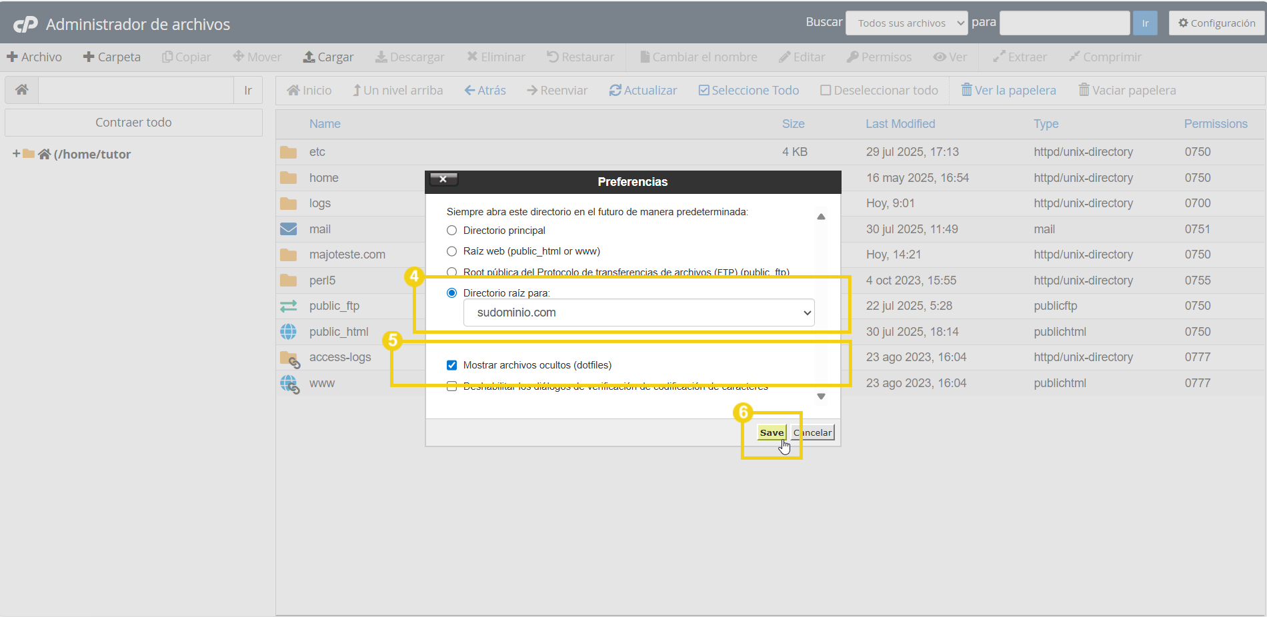
Task: Click Un nivel arriba
Action: (397, 91)
